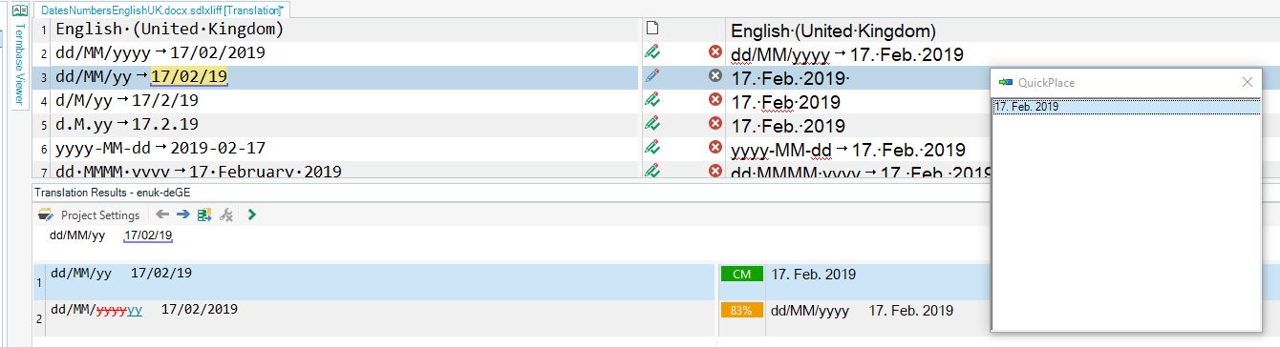
Task: Click target text of segment 2
Action: 847,54
